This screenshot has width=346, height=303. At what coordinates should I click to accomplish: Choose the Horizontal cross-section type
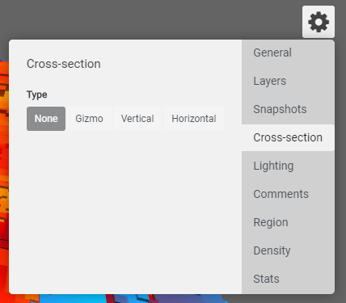click(194, 119)
